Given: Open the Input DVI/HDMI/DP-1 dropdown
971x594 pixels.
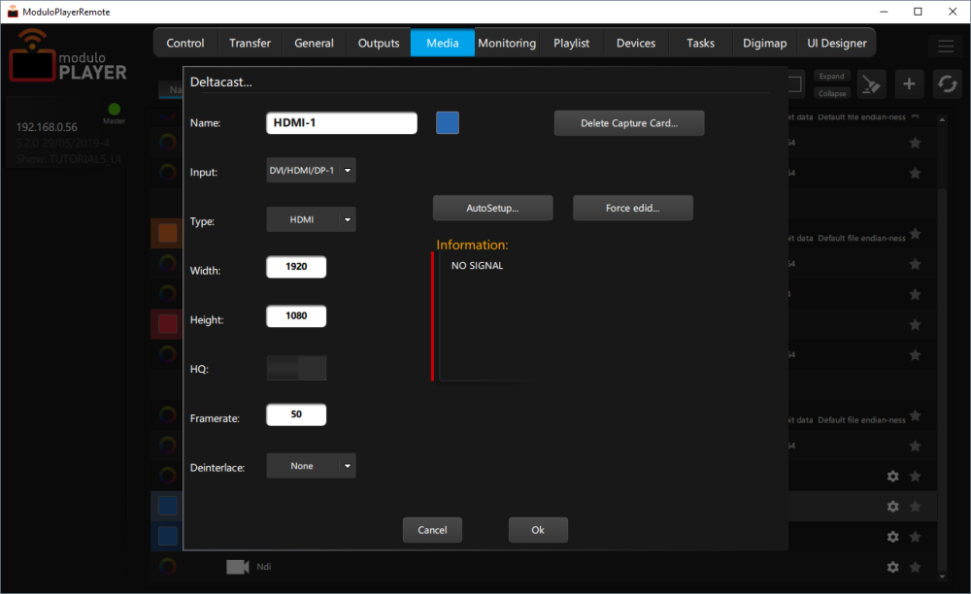Looking at the screenshot, I should tap(311, 170).
